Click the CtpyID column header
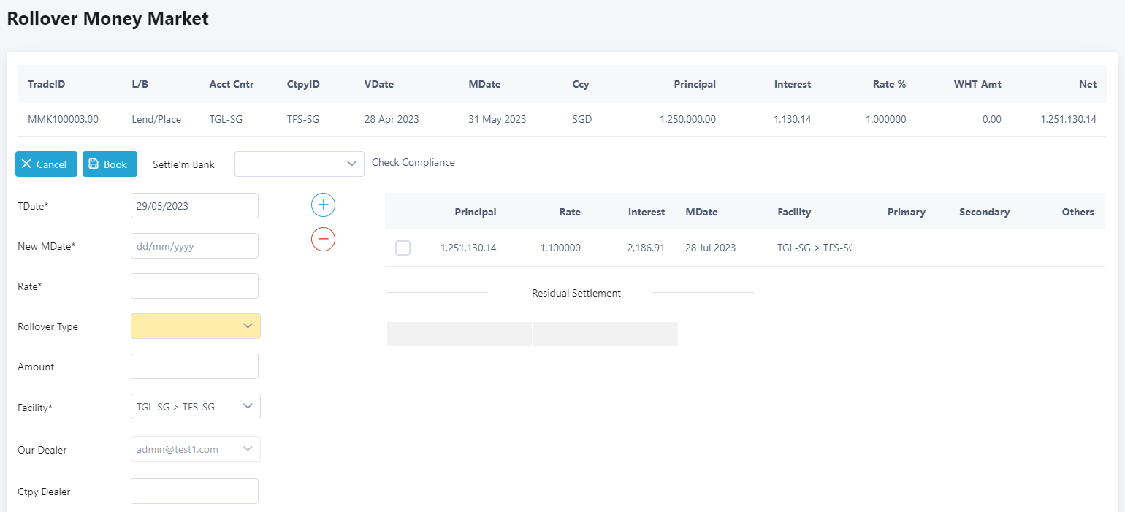Viewport: 1125px width, 512px height. [x=303, y=84]
